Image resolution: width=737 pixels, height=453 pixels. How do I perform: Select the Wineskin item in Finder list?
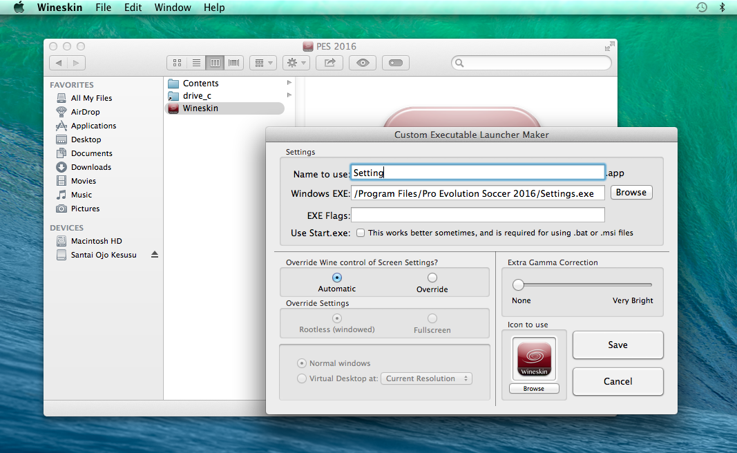(224, 108)
